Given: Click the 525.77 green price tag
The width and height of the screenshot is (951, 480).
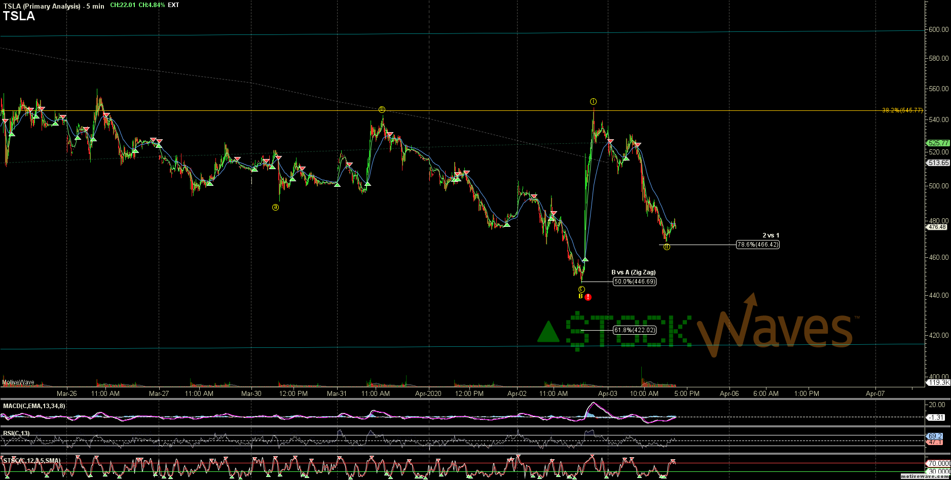Looking at the screenshot, I should (938, 143).
